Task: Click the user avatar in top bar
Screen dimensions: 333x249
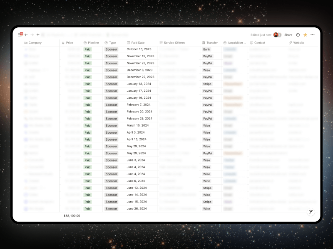Action: tap(276, 35)
